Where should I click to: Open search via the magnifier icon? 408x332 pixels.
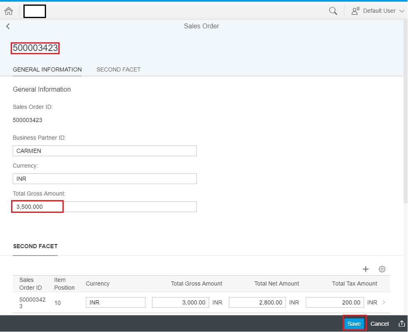[334, 10]
